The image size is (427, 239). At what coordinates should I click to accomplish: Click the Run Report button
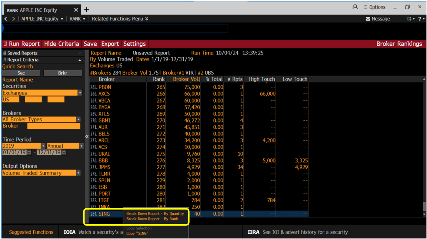click(x=22, y=44)
